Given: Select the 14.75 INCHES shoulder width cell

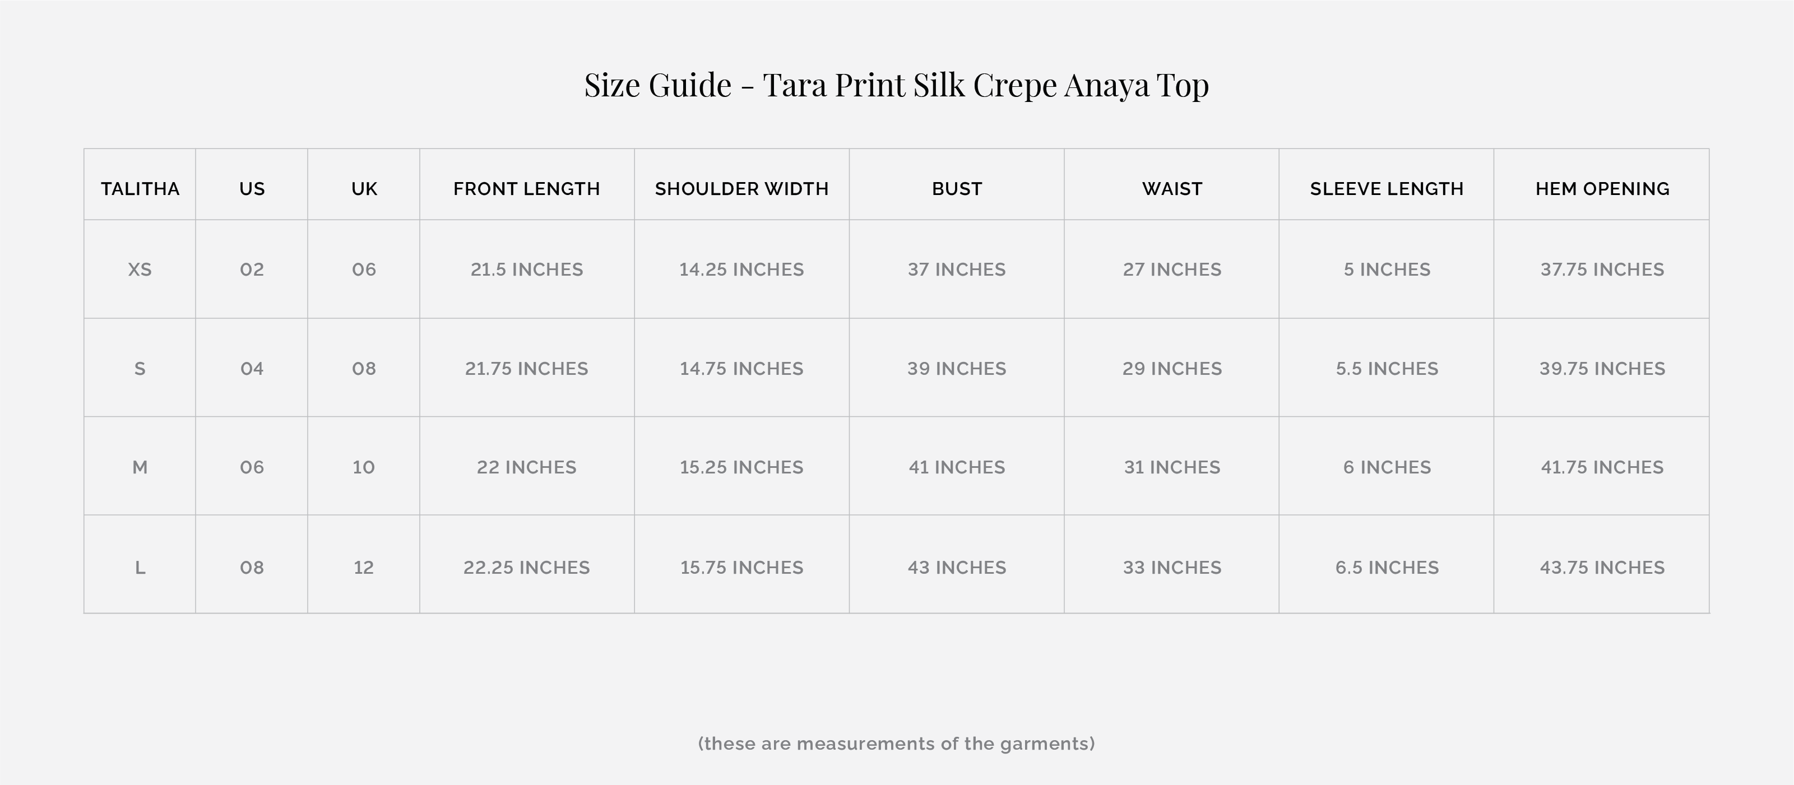Looking at the screenshot, I should (741, 369).
